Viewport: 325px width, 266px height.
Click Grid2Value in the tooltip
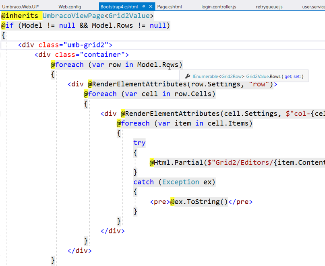257,76
